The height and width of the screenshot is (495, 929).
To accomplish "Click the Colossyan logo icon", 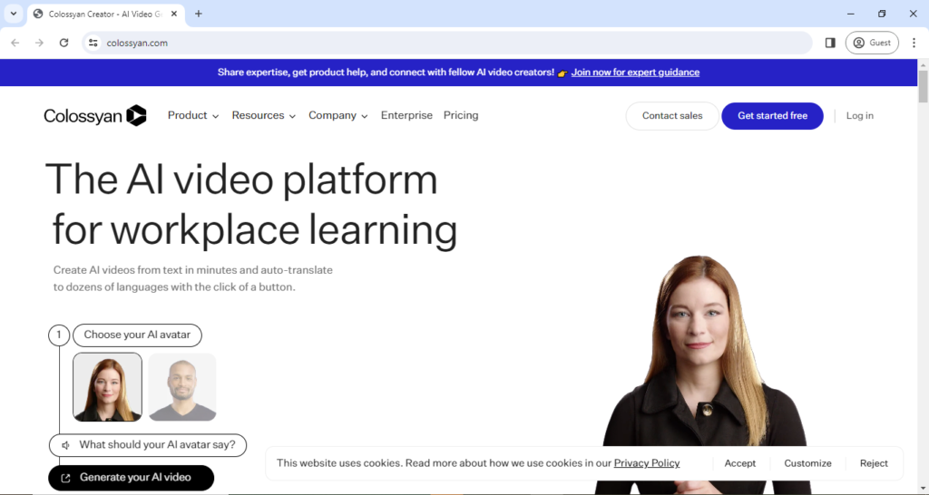I will [136, 115].
